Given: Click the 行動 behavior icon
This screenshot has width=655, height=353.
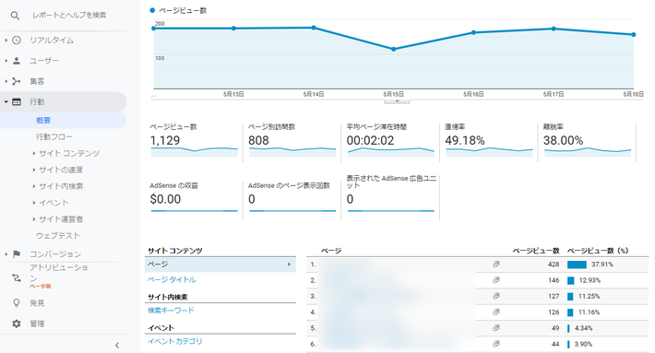Looking at the screenshot, I should coord(17,101).
